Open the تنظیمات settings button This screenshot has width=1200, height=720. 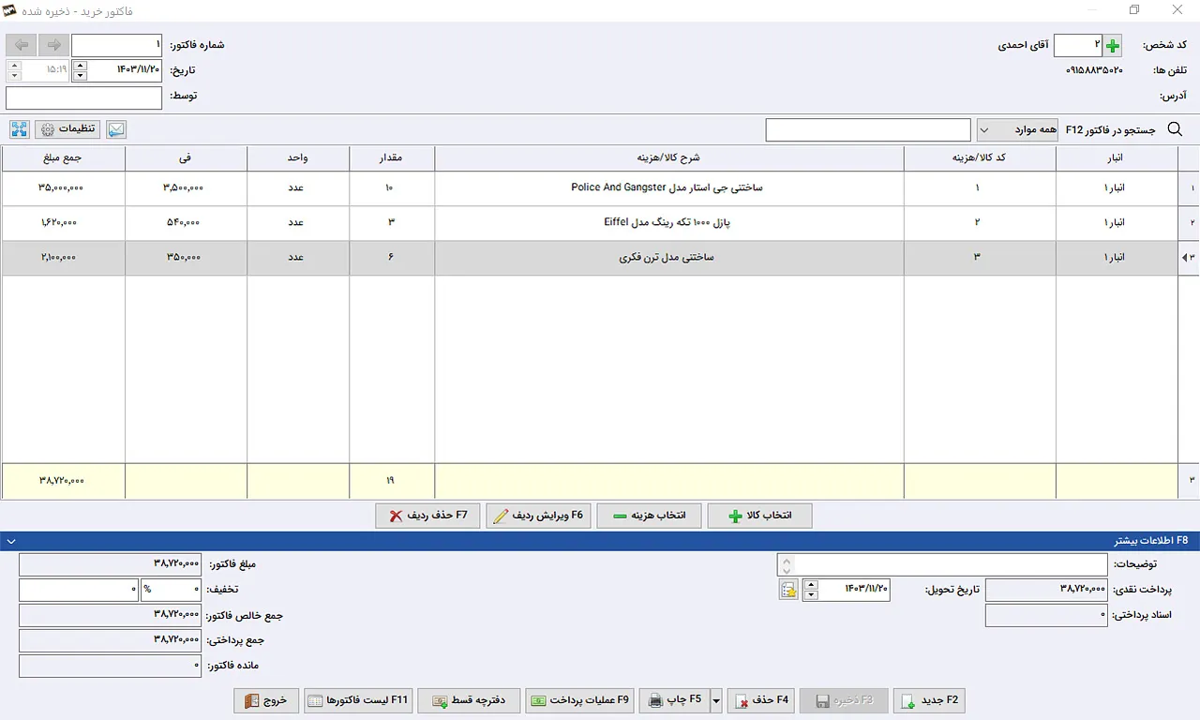67,129
